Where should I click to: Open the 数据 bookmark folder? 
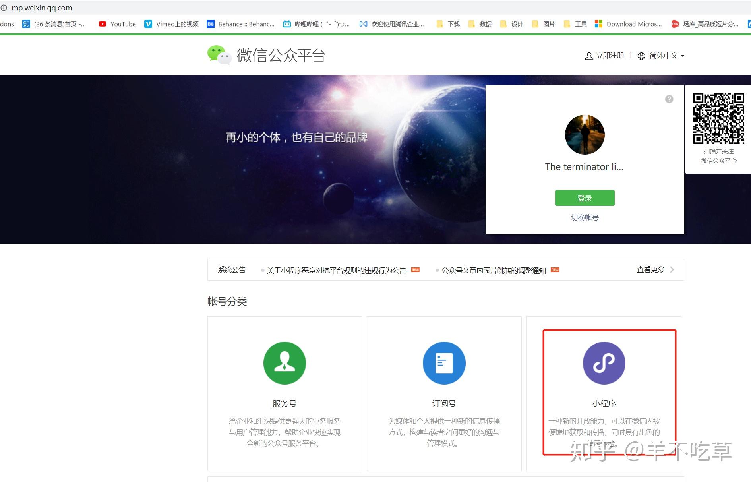coord(480,24)
